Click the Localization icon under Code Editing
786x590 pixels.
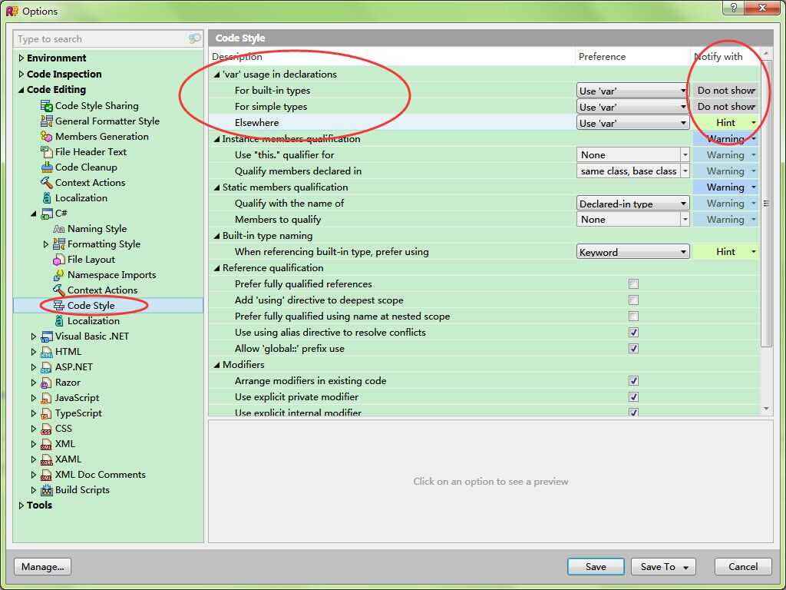tap(46, 198)
